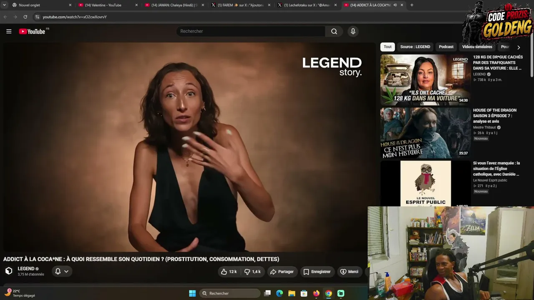
Task: Click the Enregistrer button
Action: coord(317,272)
